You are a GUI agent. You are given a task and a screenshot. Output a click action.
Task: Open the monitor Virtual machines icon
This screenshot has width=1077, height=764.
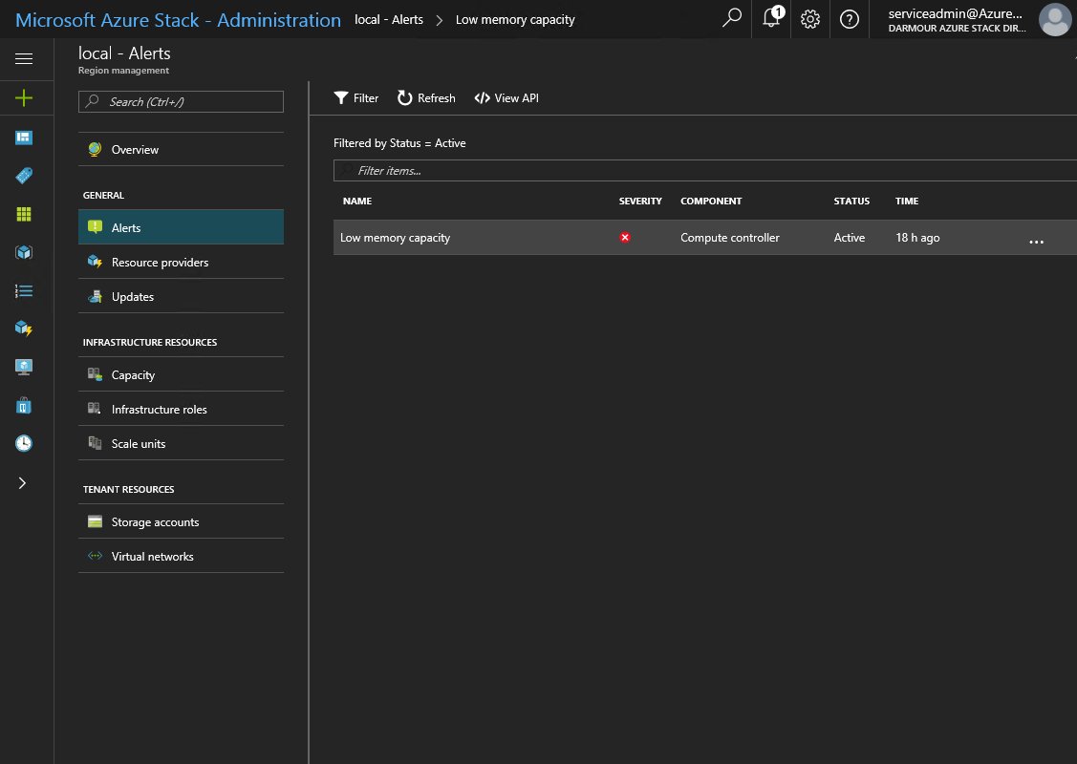(x=24, y=367)
